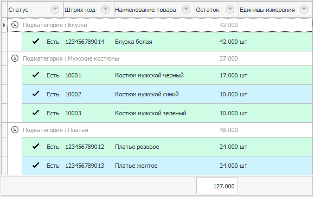Select product name Платье розовое
Screen dimensions: 314x197
(137, 147)
